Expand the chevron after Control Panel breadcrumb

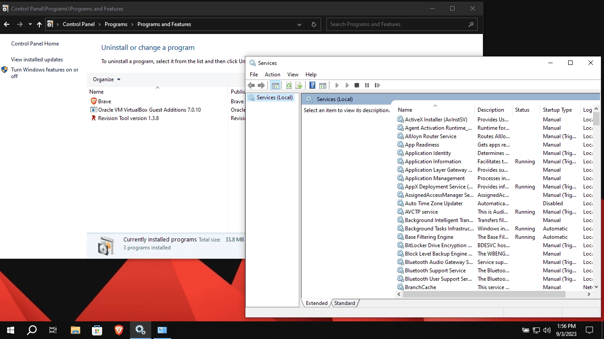click(99, 24)
